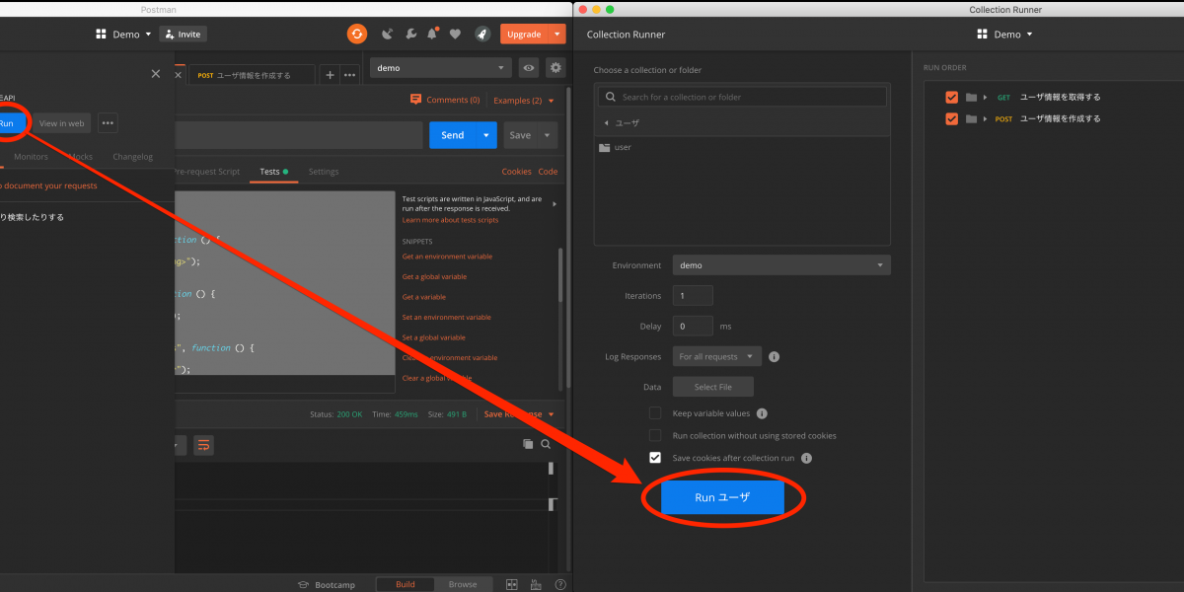This screenshot has width=1184, height=592.
Task: Open the satellite capture requests icon
Action: pos(387,34)
